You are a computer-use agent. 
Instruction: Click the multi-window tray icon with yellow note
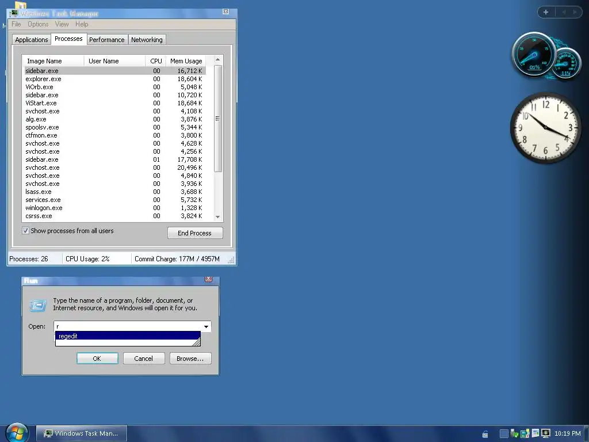pyautogui.click(x=525, y=434)
